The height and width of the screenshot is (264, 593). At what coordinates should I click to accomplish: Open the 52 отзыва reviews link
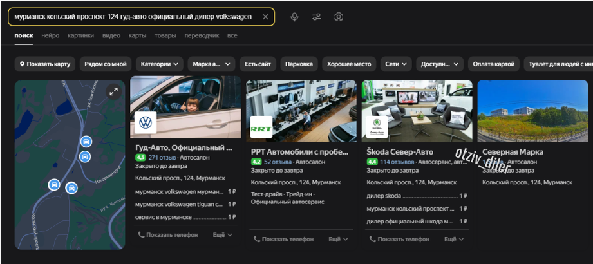point(278,162)
